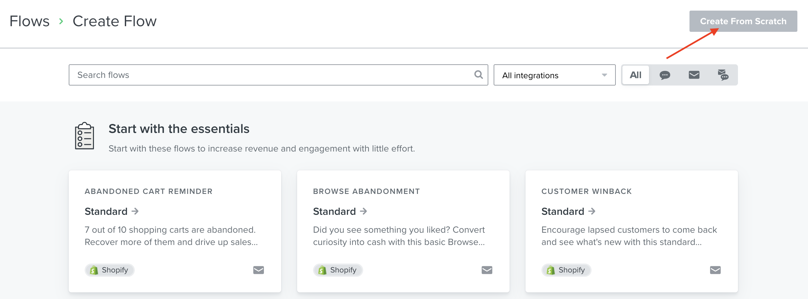
Task: Open Browse Abandonment Standard flow
Action: (340, 211)
